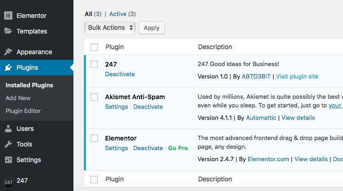Filter plugins by Active
343x191 pixels.
point(118,14)
